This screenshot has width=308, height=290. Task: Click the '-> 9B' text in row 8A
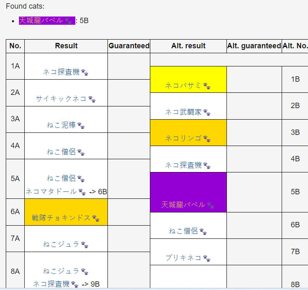pos(91,284)
